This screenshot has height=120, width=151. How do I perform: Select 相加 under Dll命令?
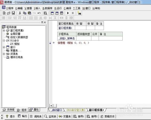click(x=17, y=44)
